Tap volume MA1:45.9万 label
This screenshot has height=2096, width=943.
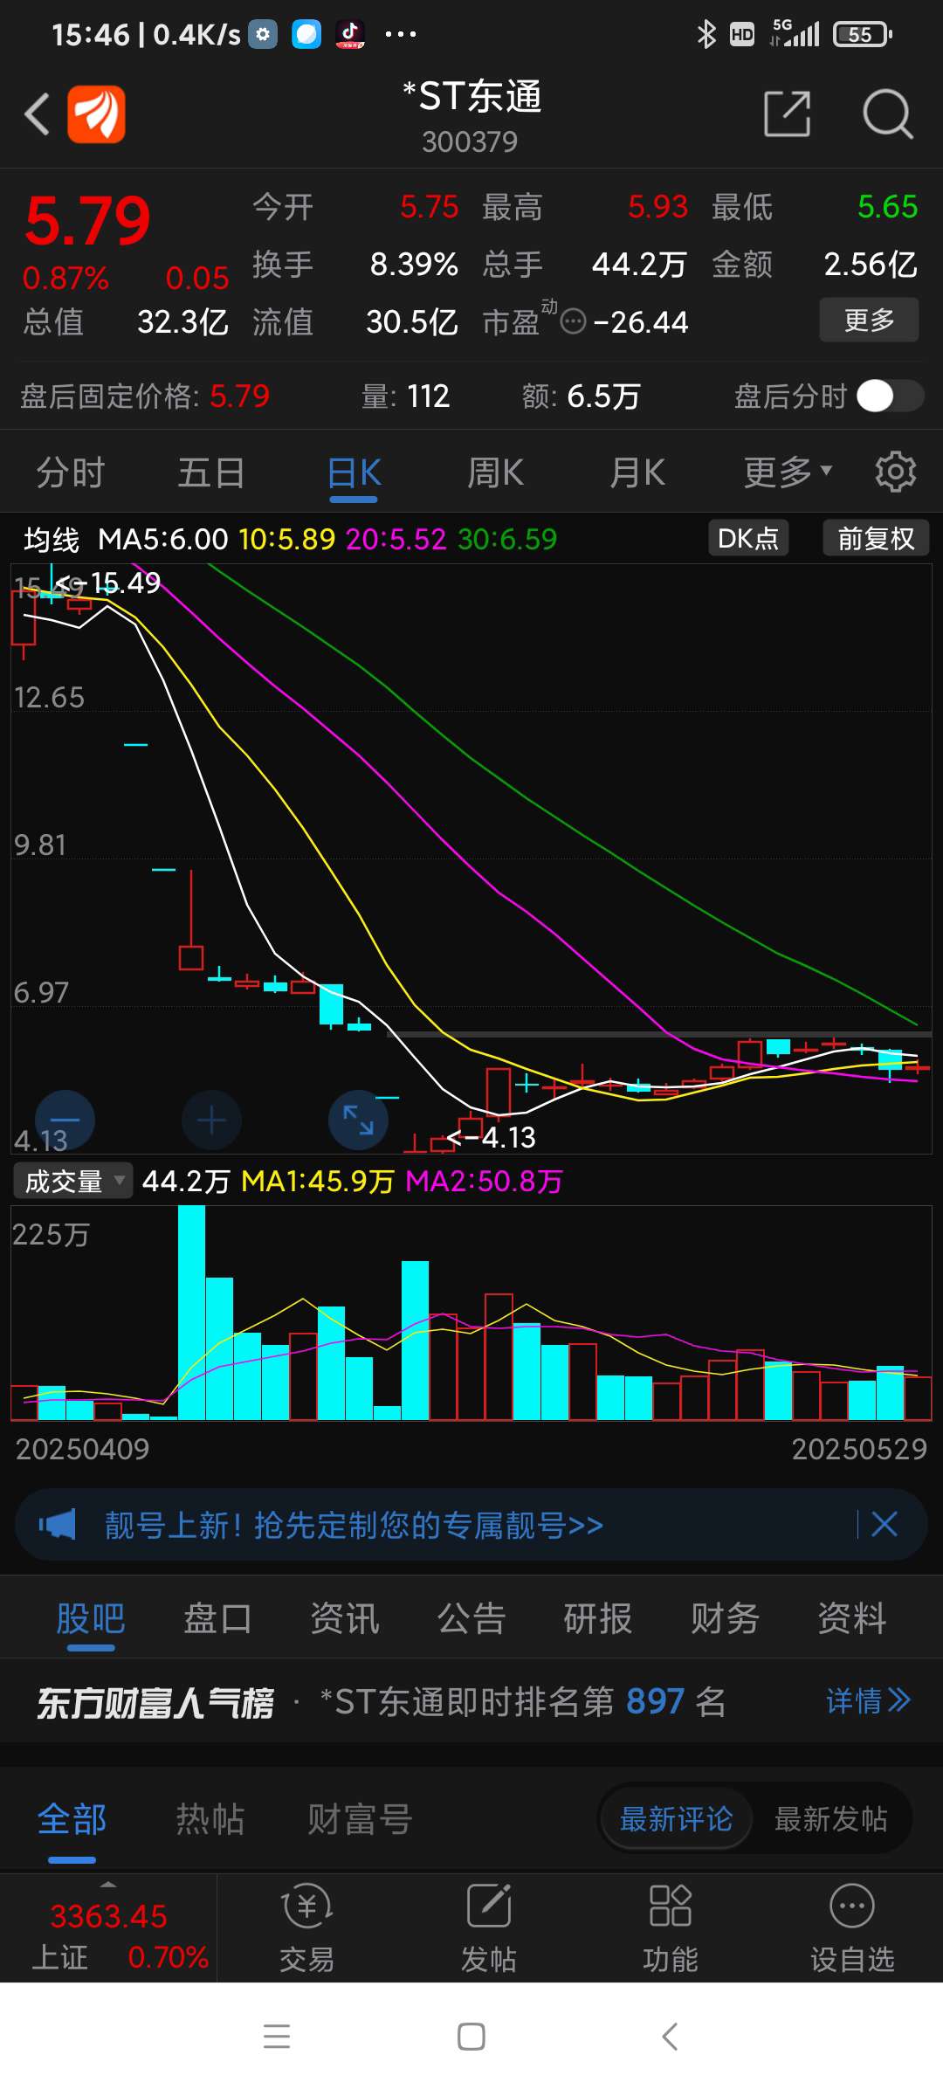(318, 1181)
